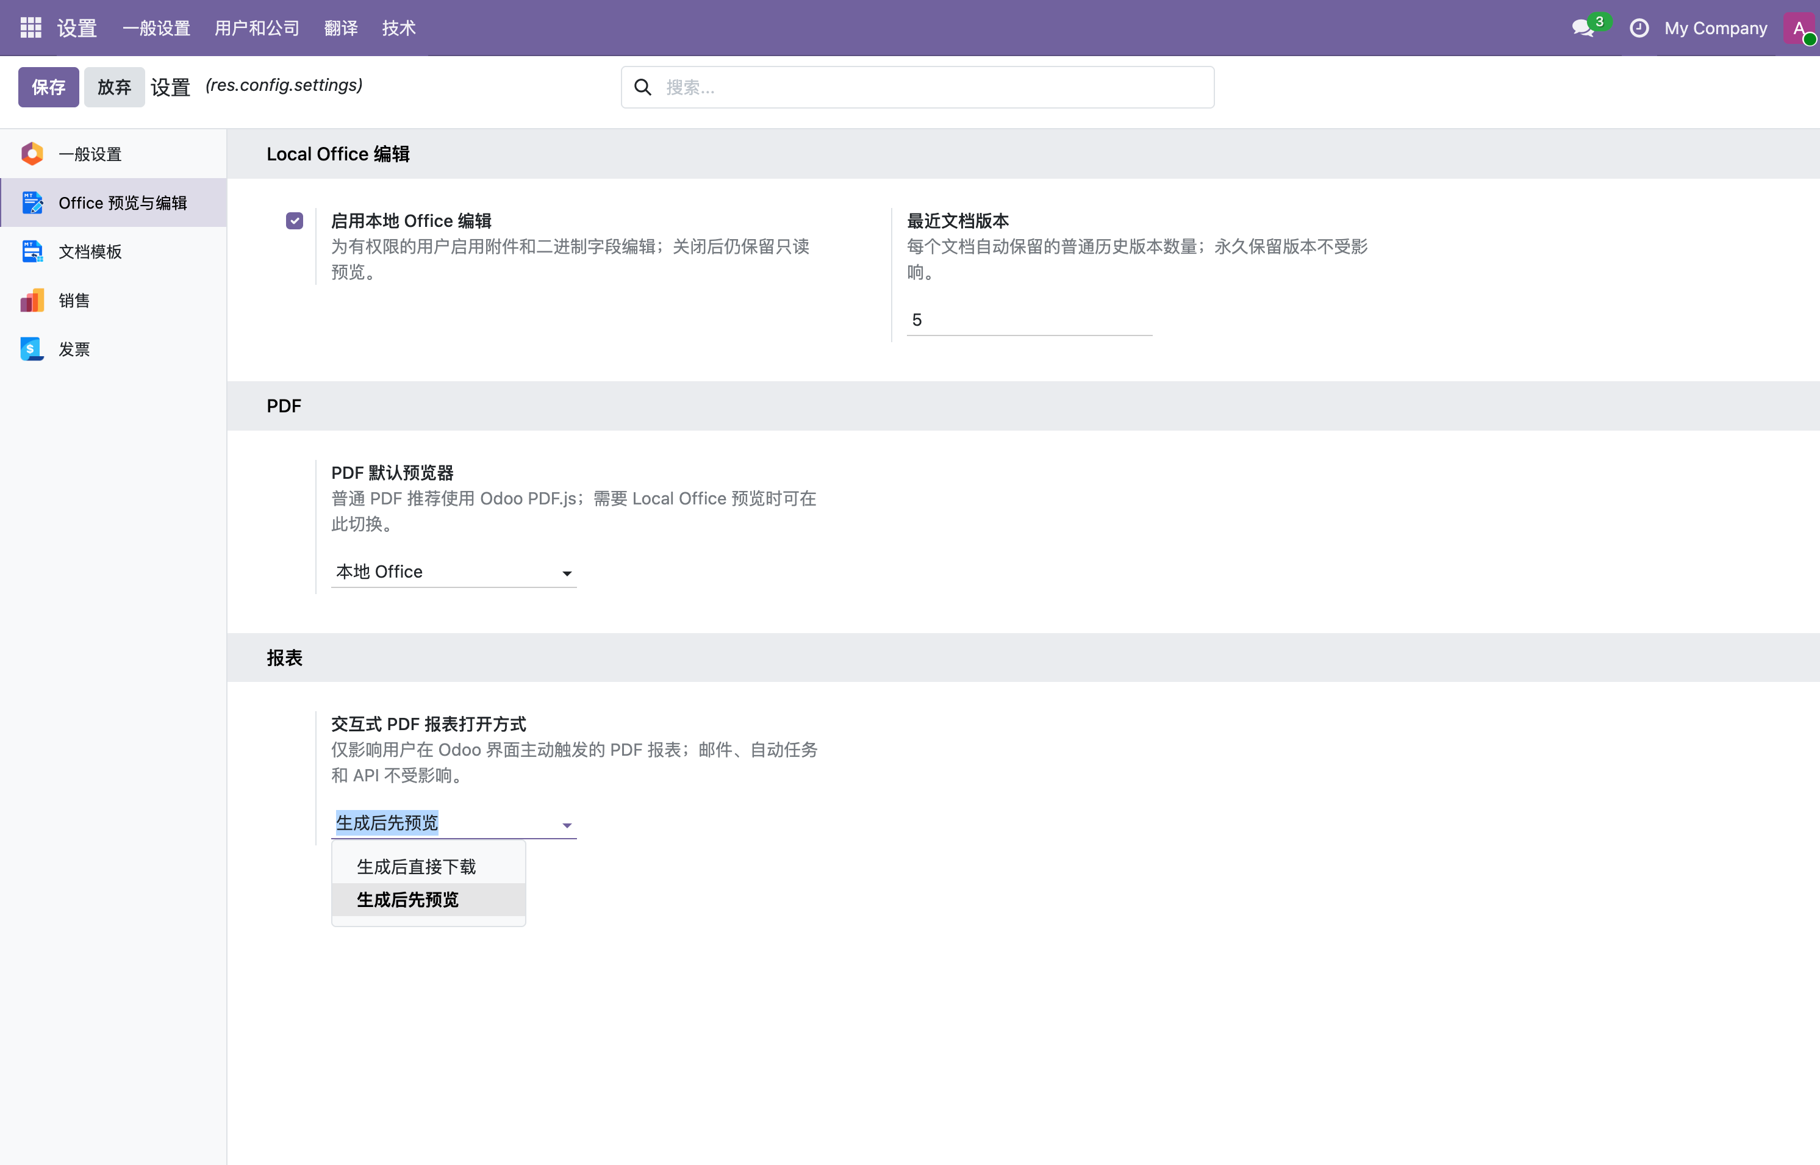Screen dimensions: 1820x1165
Task: Click the General Settings hexagon icon
Action: 32,154
